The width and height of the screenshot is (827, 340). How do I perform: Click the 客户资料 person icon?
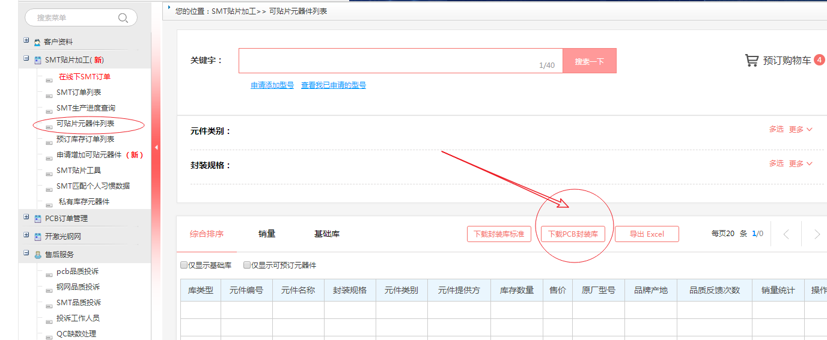[x=37, y=43]
